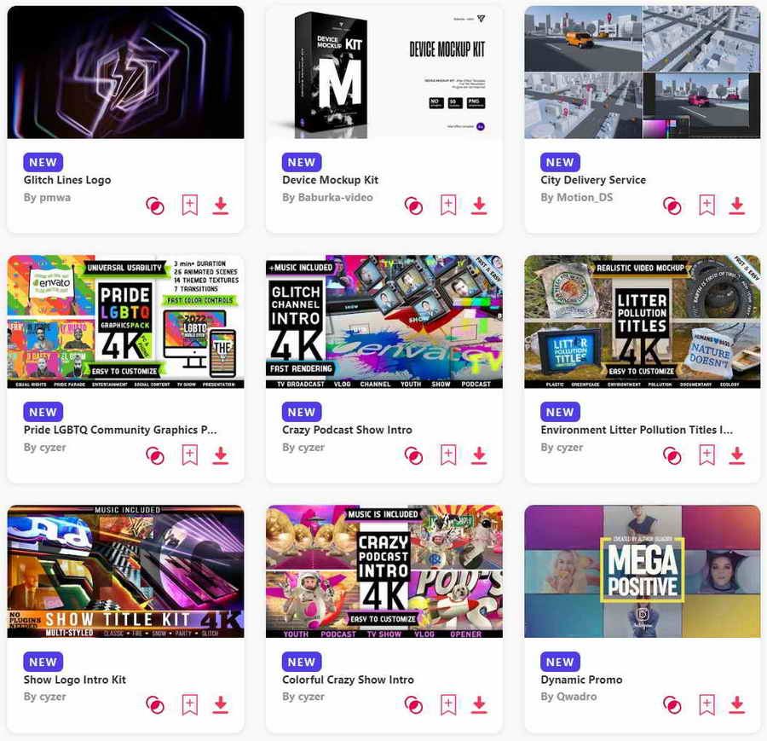This screenshot has height=741, width=767.
Task: Save Dynamic Promo to a collection
Action: coord(706,704)
